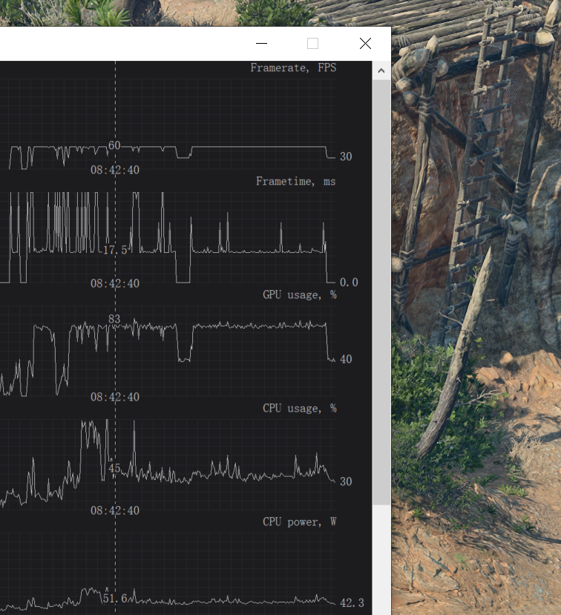Click the current frametime value 0.0

click(348, 283)
